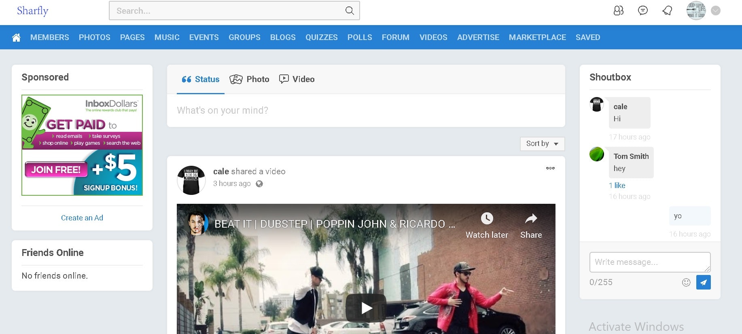Switch to the Video post tab
The height and width of the screenshot is (334, 742).
click(x=297, y=79)
